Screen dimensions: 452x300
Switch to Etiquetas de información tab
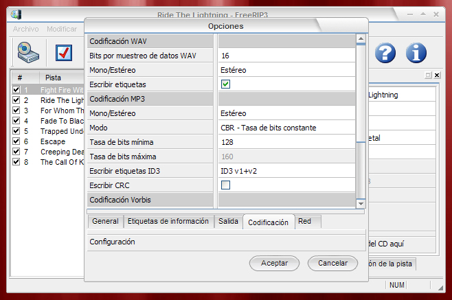click(168, 221)
